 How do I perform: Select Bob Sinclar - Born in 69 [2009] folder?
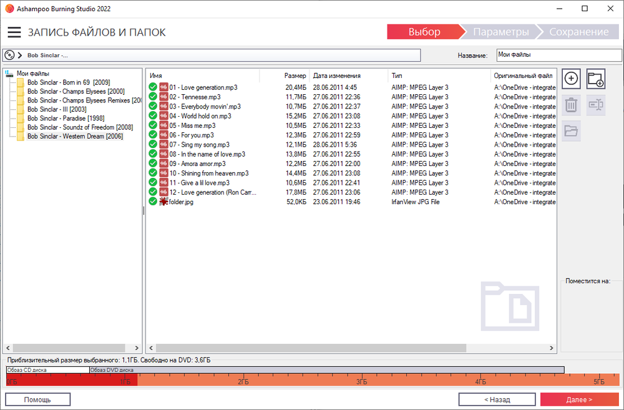[69, 82]
